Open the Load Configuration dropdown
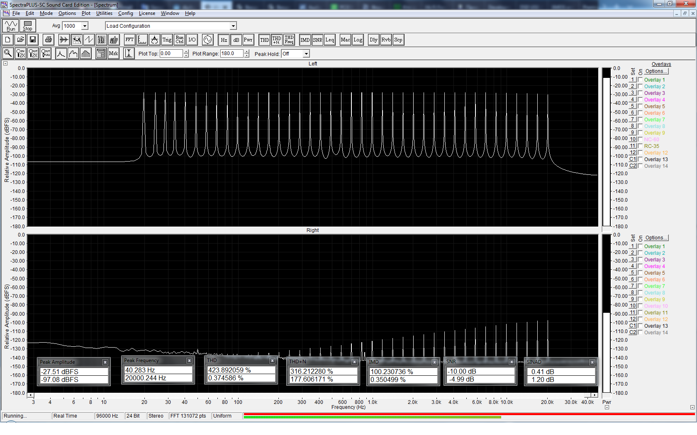Image resolution: width=697 pixels, height=435 pixels. pyautogui.click(x=233, y=26)
